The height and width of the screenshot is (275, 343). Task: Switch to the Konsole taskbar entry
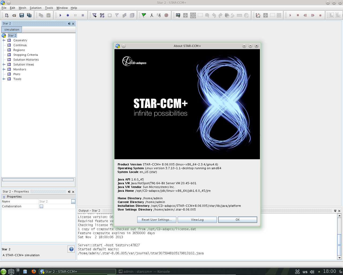[x=144, y=272]
